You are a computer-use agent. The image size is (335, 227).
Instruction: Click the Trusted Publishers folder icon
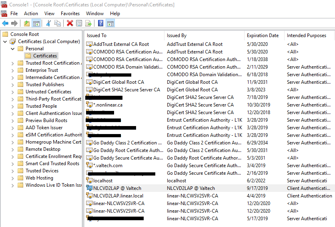[20, 85]
